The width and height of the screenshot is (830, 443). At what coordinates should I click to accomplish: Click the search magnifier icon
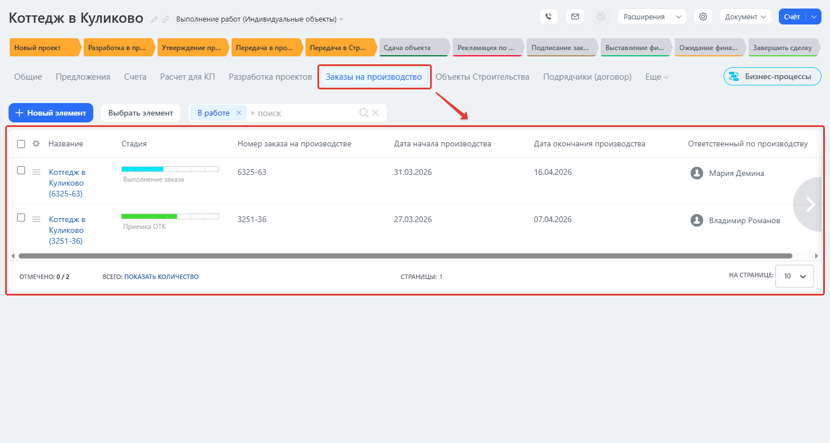pos(364,113)
